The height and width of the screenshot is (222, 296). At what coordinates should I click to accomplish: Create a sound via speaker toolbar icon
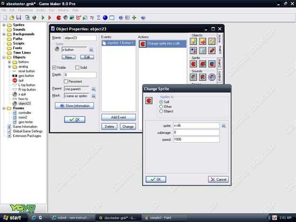65,18
